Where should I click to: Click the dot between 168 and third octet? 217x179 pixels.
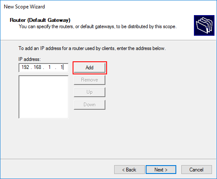click(44, 68)
